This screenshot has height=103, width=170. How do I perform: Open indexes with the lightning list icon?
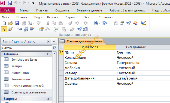(x=11, y=29)
